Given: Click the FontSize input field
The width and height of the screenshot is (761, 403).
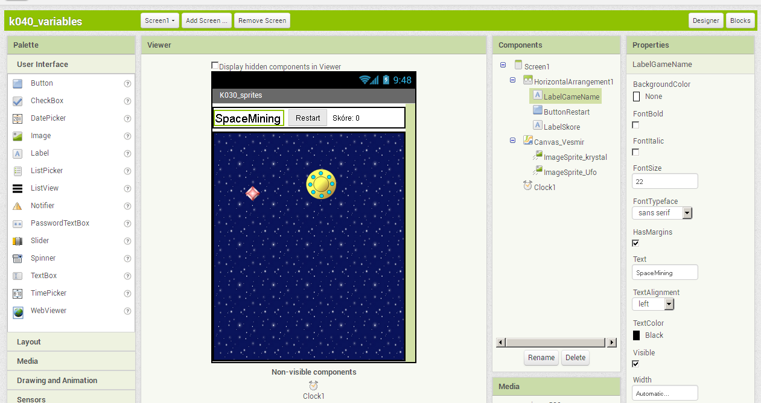Looking at the screenshot, I should (x=665, y=181).
